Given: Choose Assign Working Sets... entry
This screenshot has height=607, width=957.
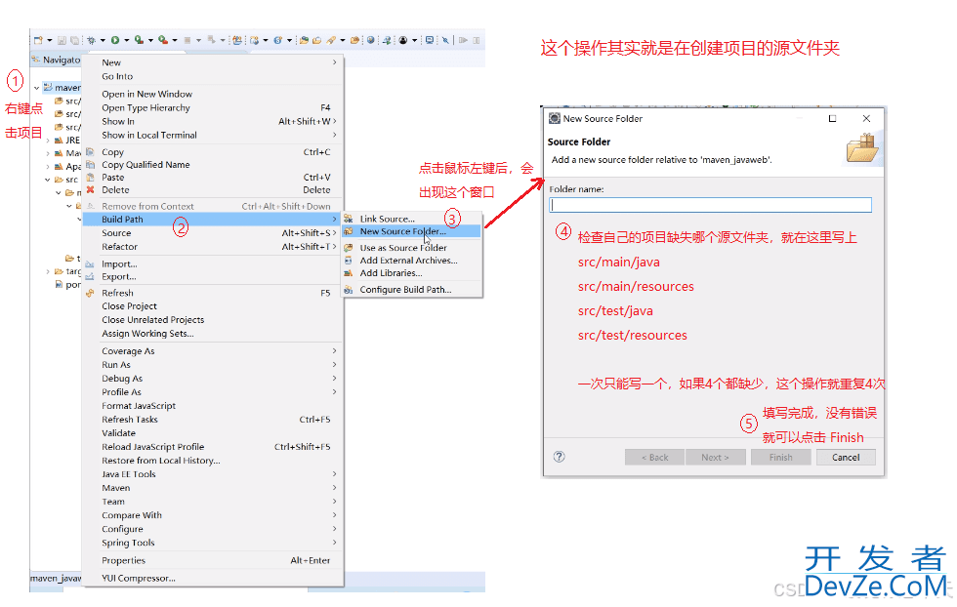Looking at the screenshot, I should coord(213,333).
